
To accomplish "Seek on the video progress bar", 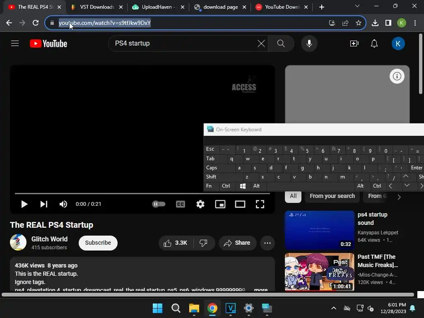I will click(x=142, y=193).
